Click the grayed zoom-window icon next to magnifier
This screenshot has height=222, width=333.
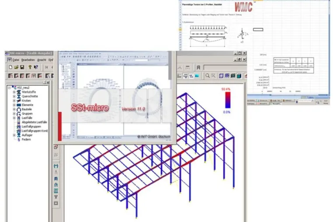[213, 76]
